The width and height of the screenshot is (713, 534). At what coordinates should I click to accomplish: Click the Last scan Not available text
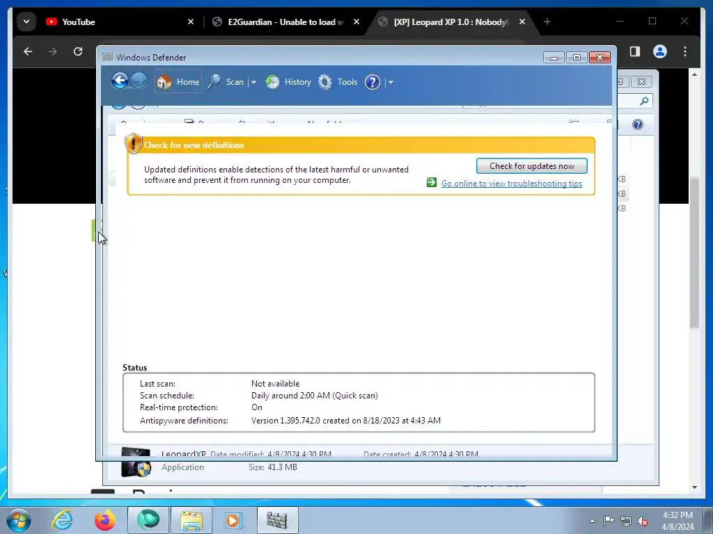coord(275,384)
